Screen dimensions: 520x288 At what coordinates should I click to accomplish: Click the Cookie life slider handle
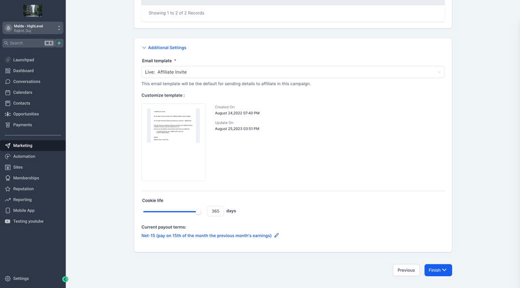pos(198,211)
